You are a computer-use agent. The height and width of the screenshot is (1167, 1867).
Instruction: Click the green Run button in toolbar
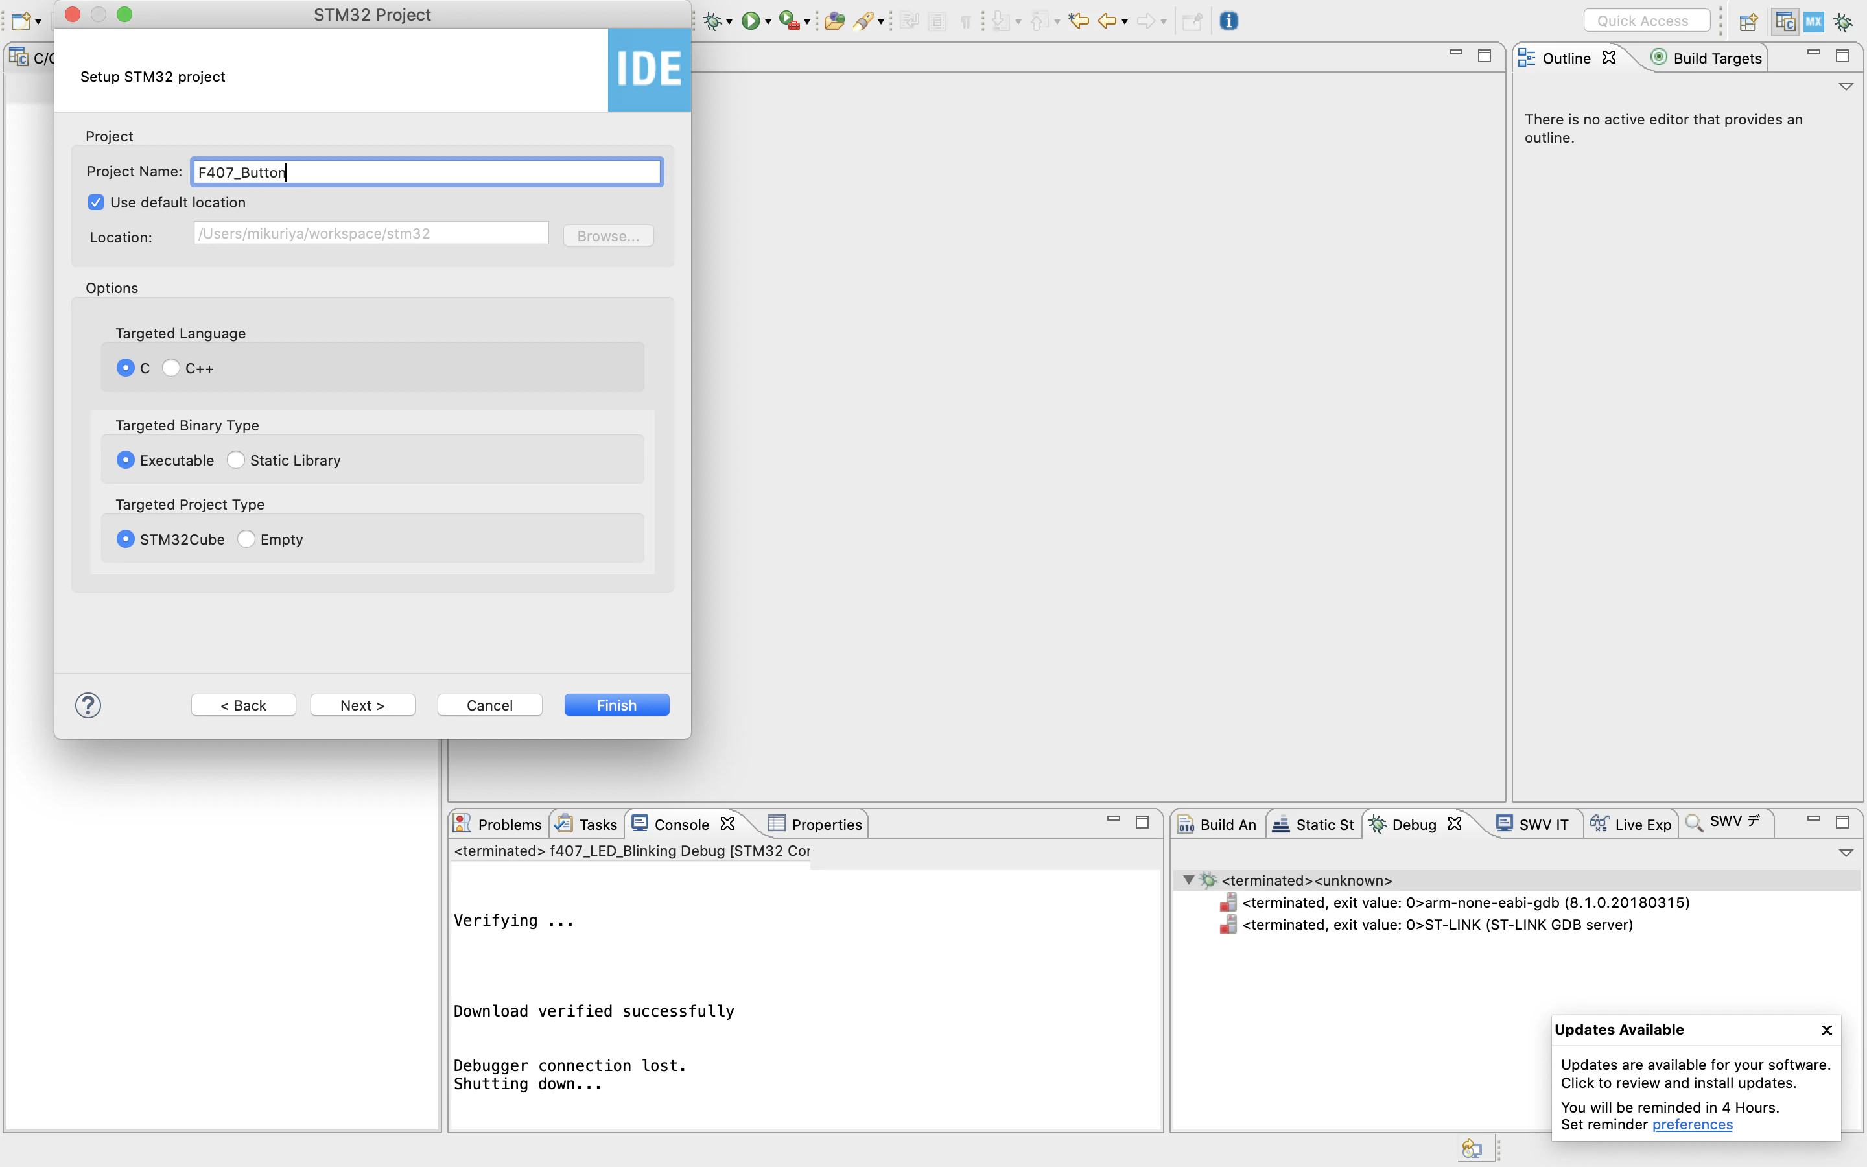click(749, 21)
